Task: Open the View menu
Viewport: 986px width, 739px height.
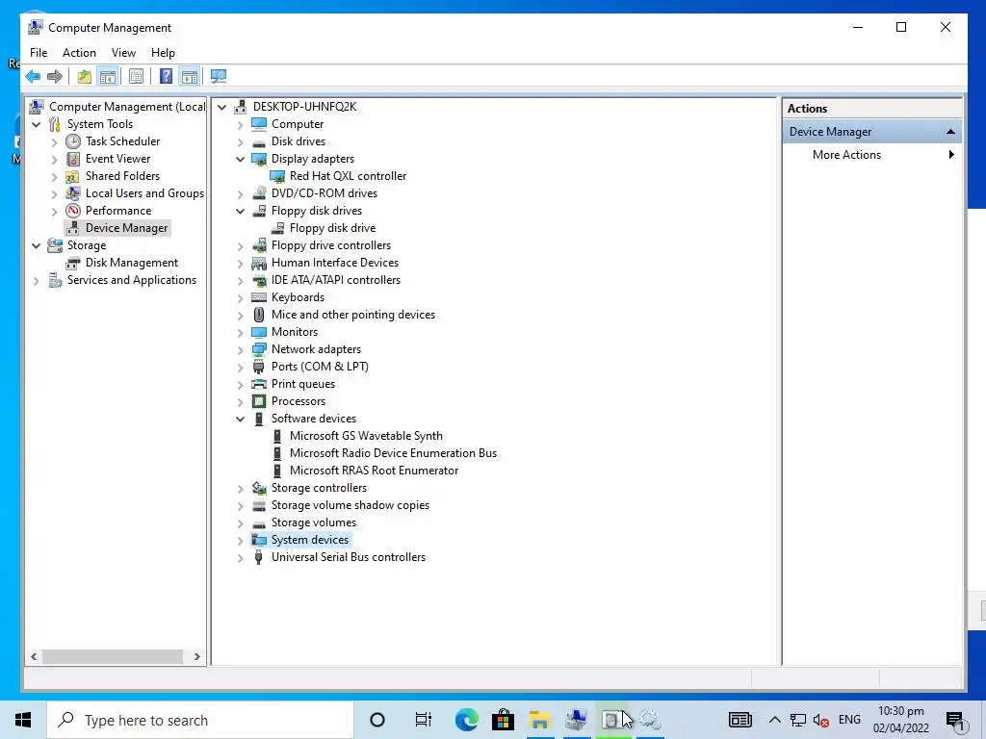Action: 123,53
